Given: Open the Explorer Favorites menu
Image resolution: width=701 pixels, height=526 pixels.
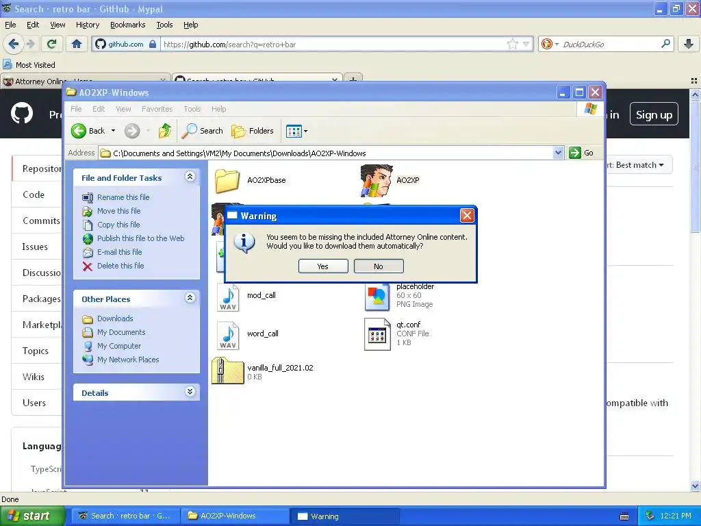Looking at the screenshot, I should tap(157, 109).
